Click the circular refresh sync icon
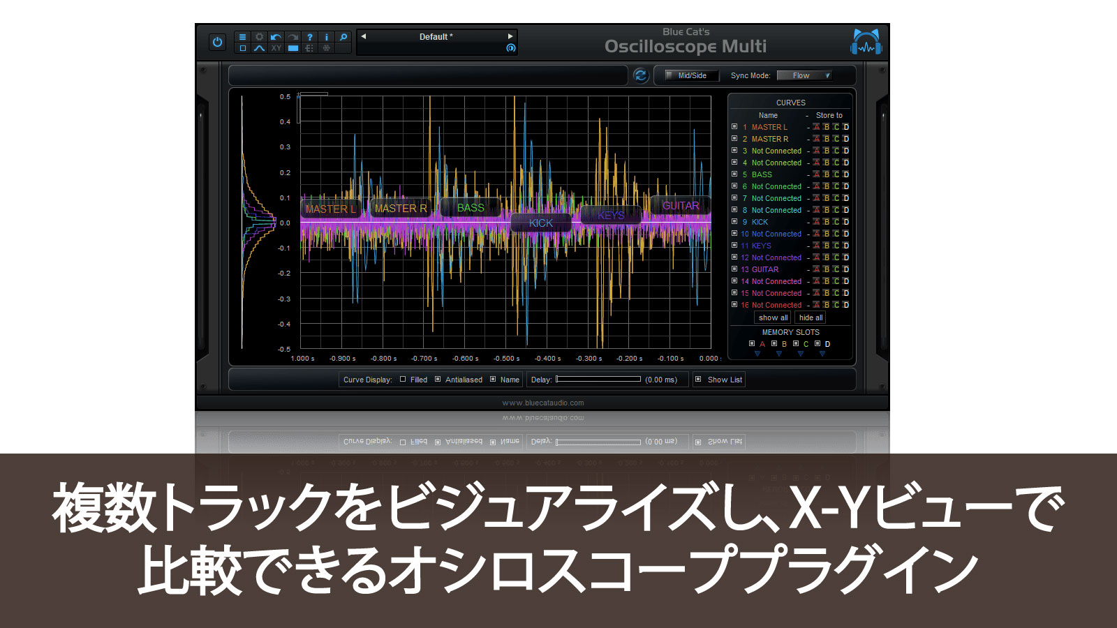The height and width of the screenshot is (628, 1117). 640,75
